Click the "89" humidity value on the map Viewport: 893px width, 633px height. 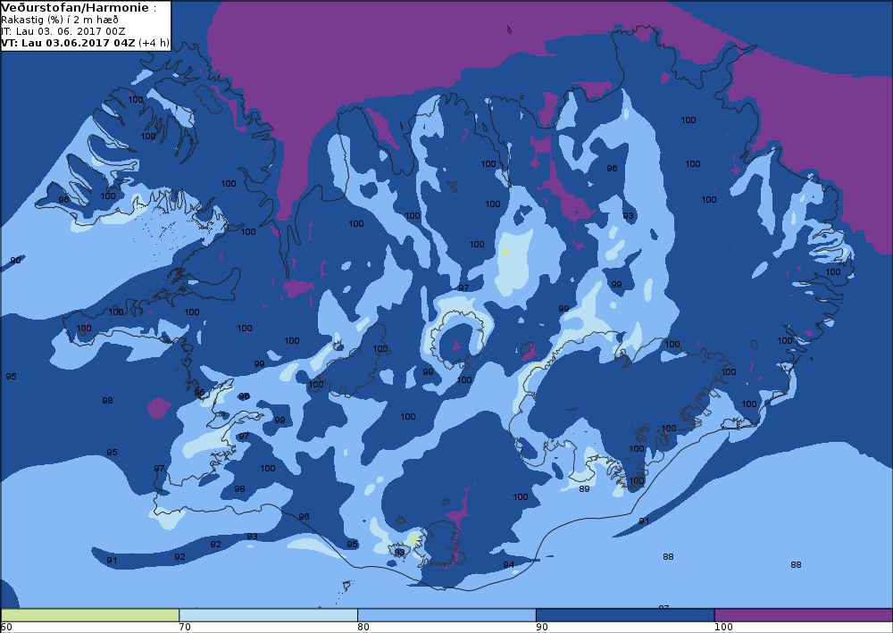coord(584,489)
